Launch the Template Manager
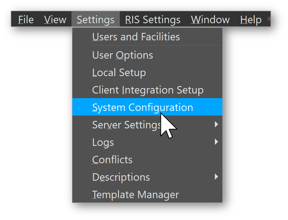 (x=135, y=194)
